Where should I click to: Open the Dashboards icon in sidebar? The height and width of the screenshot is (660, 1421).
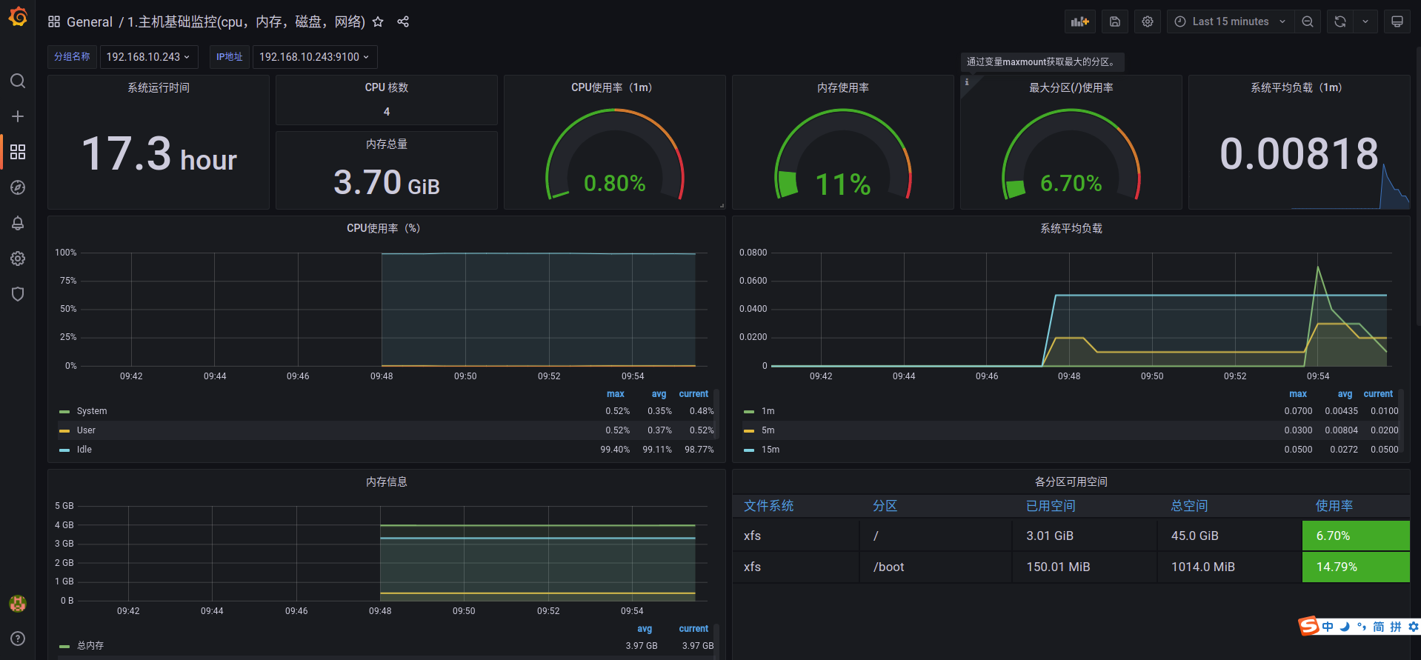[x=18, y=152]
